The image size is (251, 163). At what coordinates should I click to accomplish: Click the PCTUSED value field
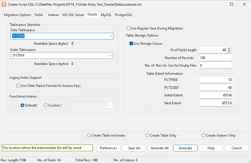[216, 88]
